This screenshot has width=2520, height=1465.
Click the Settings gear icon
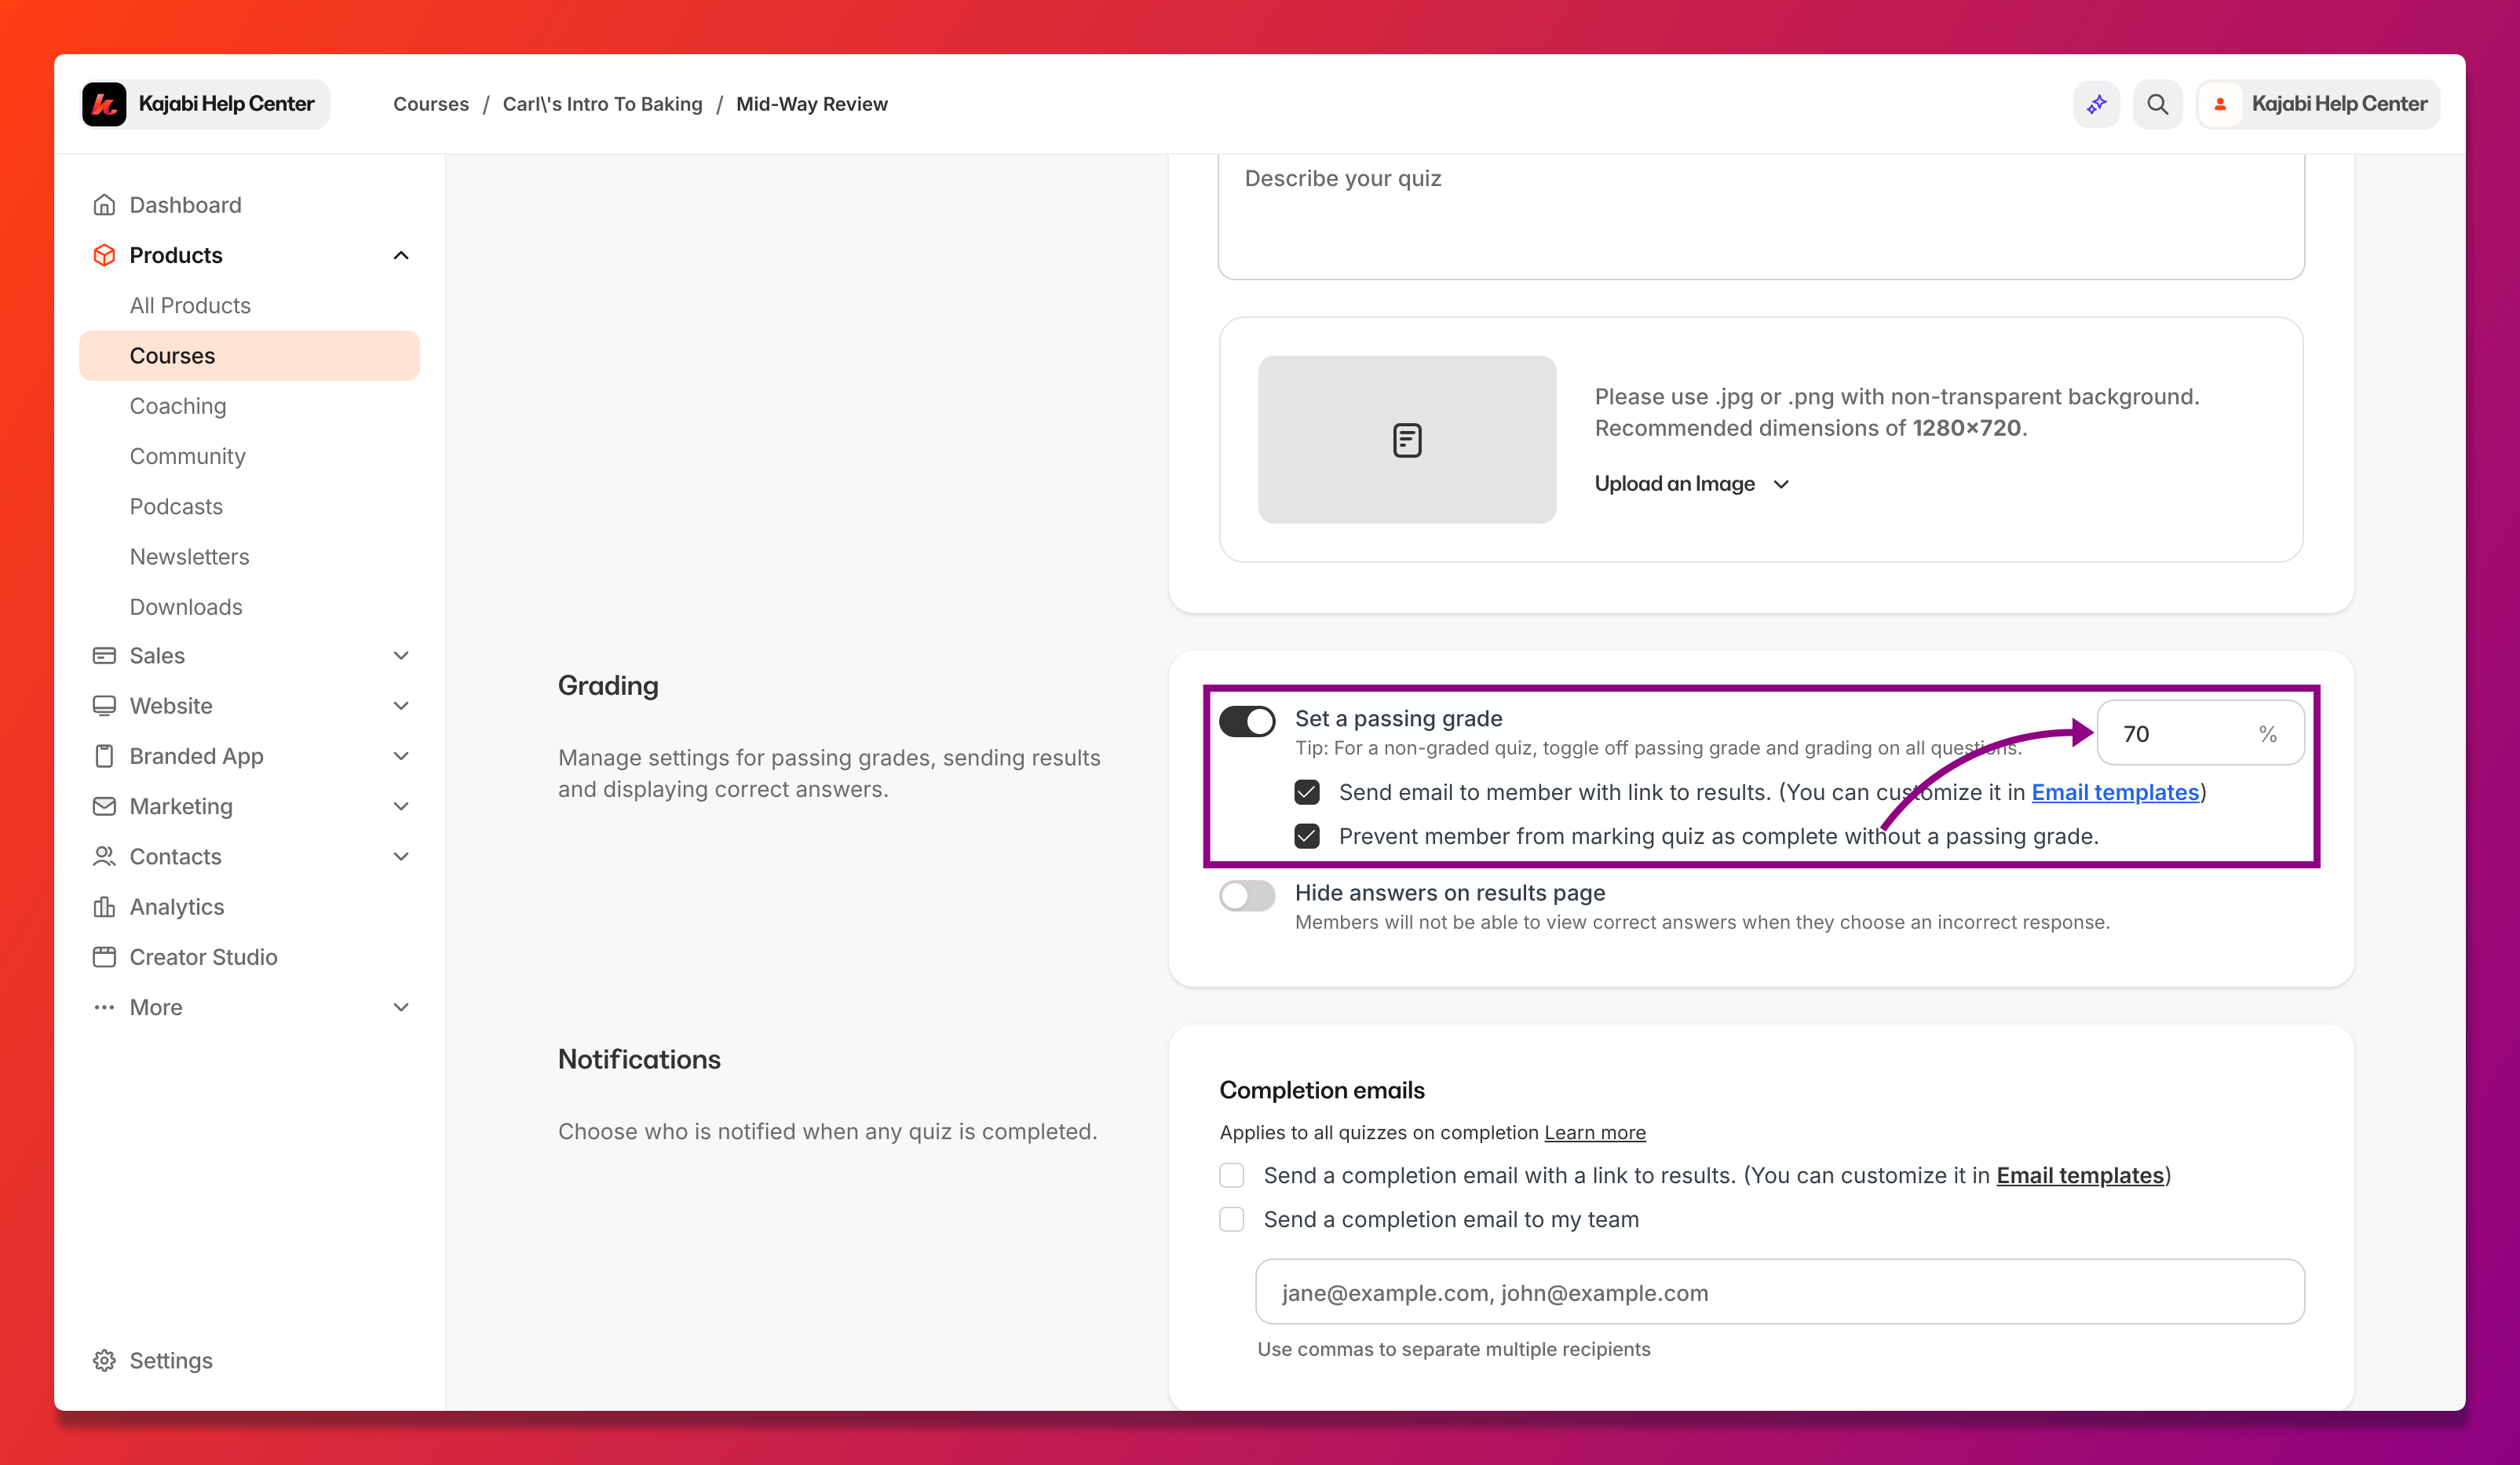pos(104,1360)
